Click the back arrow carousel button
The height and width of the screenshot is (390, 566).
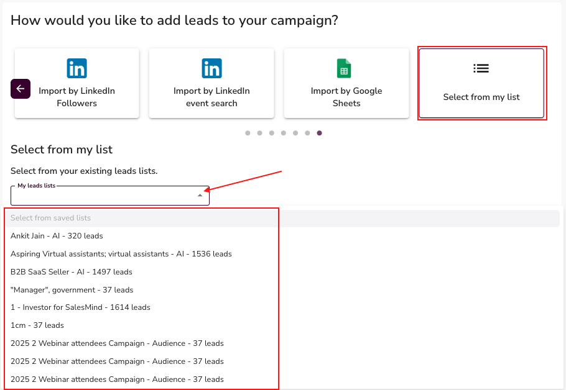click(21, 89)
